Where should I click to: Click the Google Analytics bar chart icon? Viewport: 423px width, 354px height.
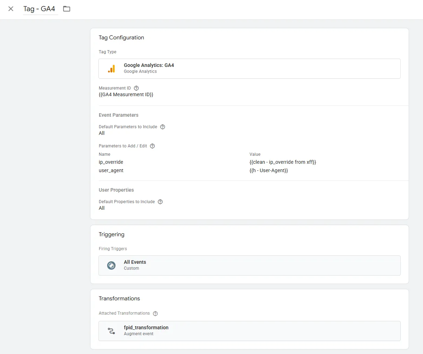pos(111,69)
